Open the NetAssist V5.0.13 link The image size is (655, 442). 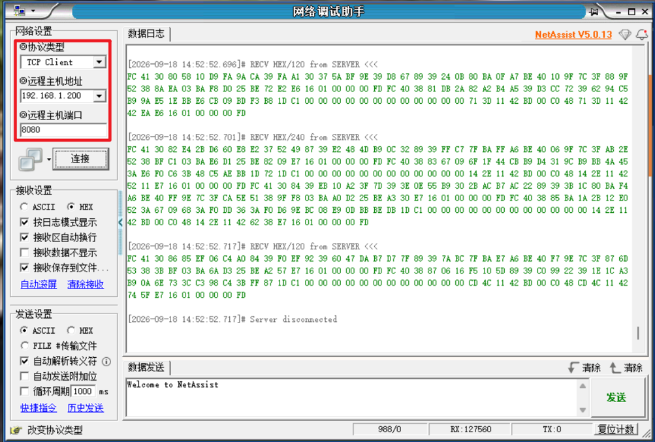pos(573,35)
